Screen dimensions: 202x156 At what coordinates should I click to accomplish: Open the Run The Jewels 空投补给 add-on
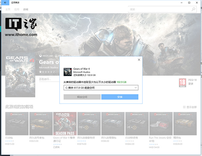161,124
